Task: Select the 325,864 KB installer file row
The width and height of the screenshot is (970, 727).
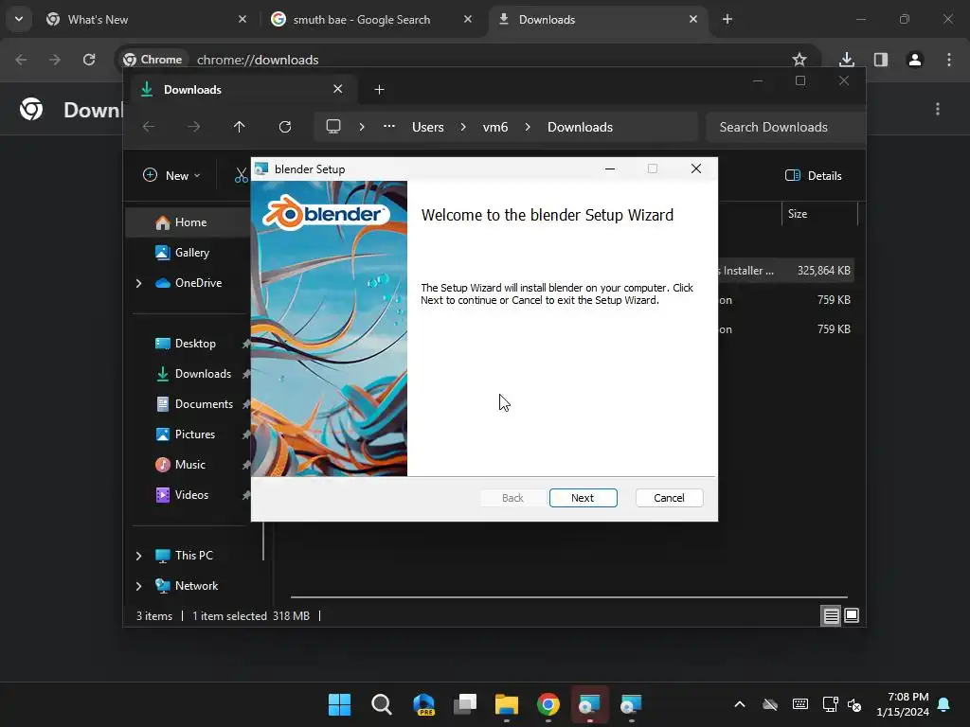Action: tap(785, 270)
